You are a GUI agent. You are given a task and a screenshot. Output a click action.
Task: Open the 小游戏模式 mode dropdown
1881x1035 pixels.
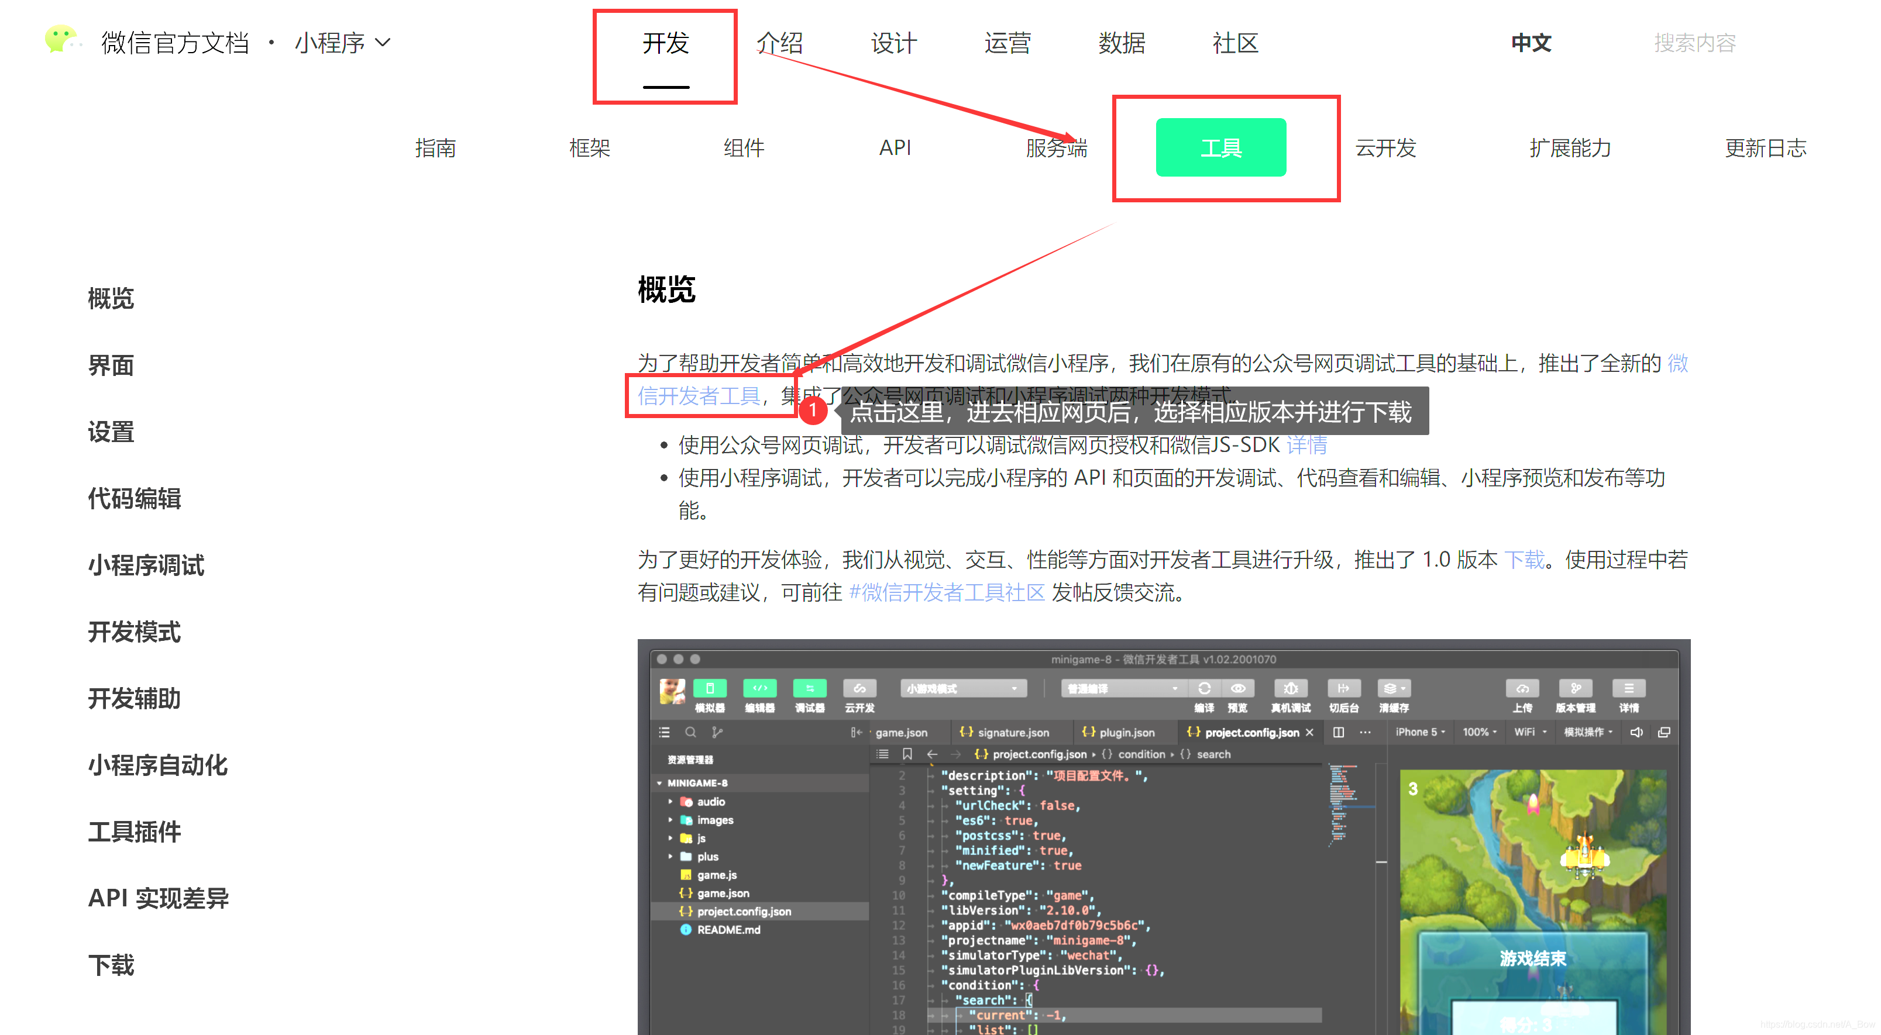(963, 688)
